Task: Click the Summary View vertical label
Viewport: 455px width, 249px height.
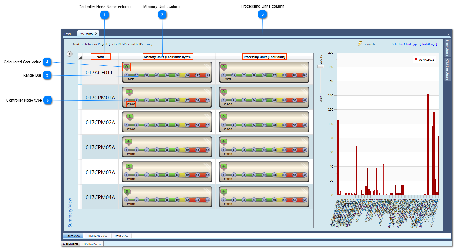Action: click(x=70, y=212)
